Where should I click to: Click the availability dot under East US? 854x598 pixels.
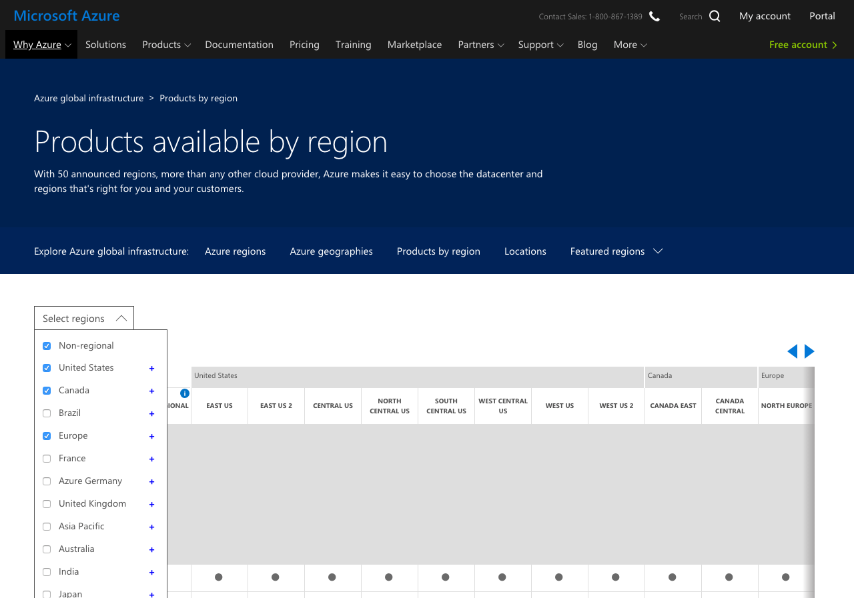219,577
